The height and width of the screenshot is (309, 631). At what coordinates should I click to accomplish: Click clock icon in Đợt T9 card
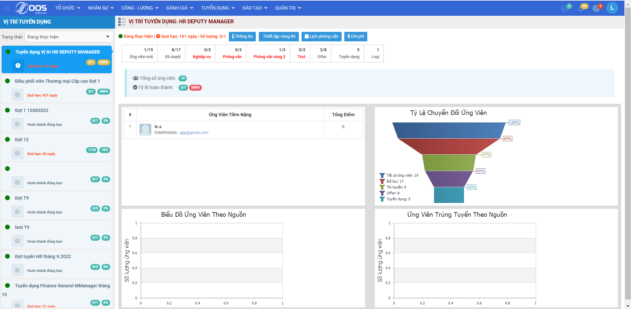coord(17,212)
